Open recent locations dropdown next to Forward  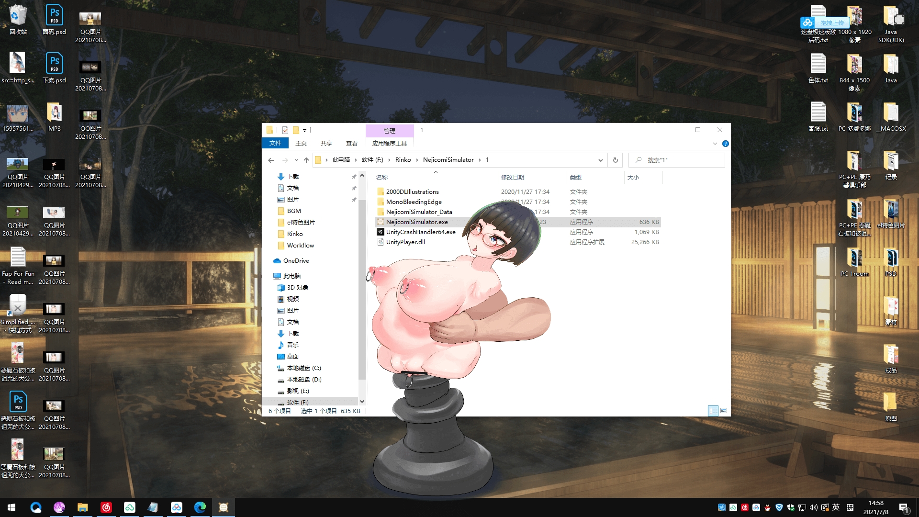tap(296, 160)
